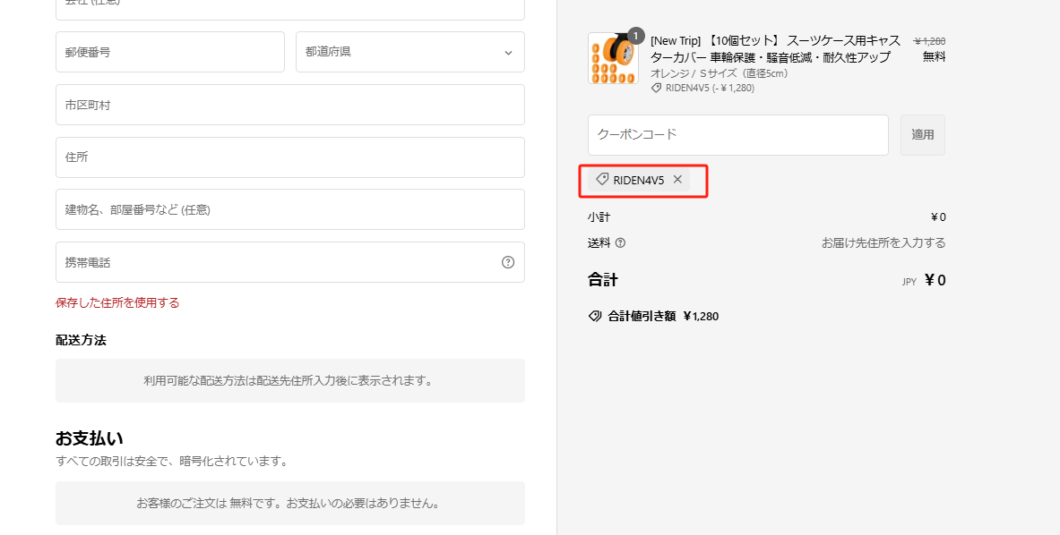Click the chevron arrow in the prefecture selector
Screen dimensions: 1060x535
point(508,53)
